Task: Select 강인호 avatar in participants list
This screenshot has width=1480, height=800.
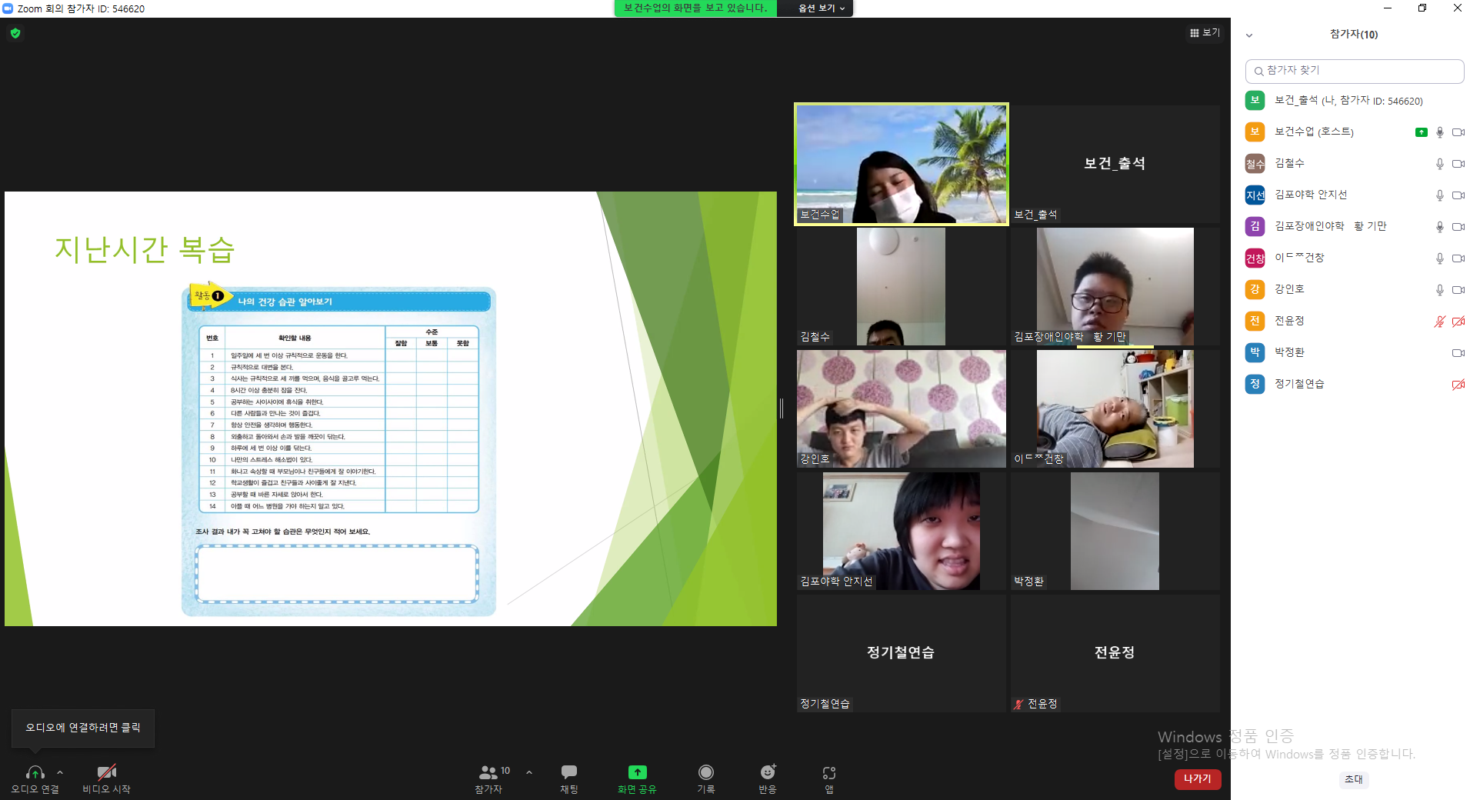Action: pos(1255,289)
